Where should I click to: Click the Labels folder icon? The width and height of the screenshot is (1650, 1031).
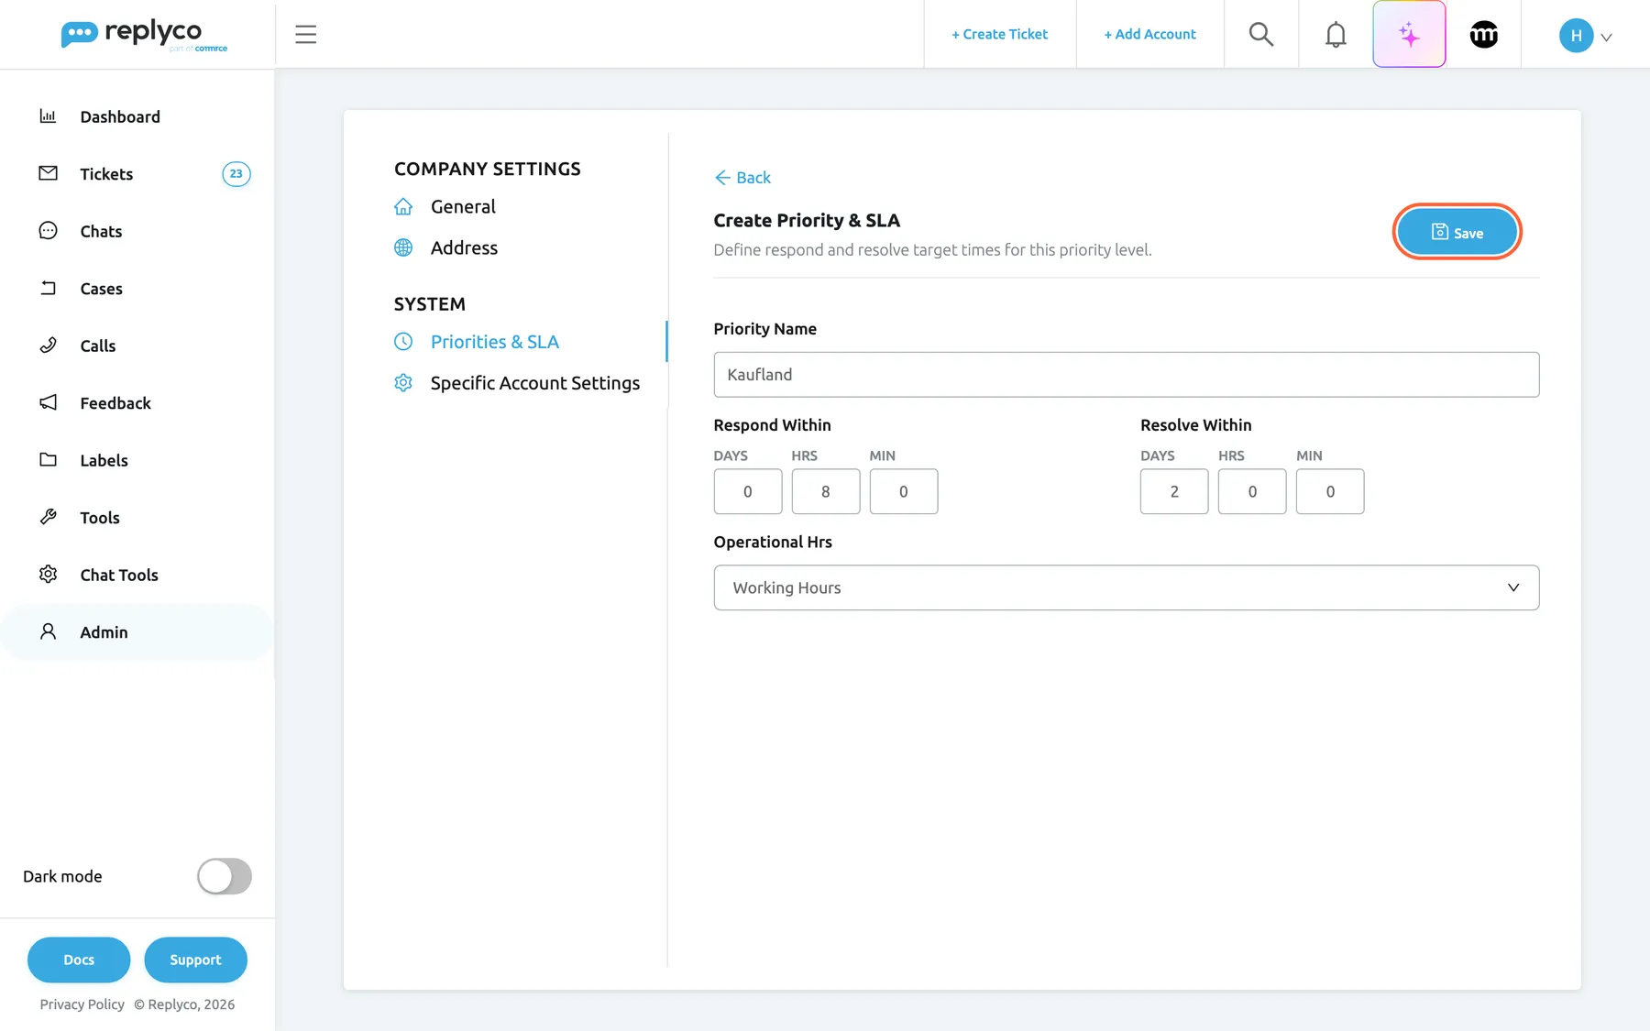pyautogui.click(x=49, y=460)
